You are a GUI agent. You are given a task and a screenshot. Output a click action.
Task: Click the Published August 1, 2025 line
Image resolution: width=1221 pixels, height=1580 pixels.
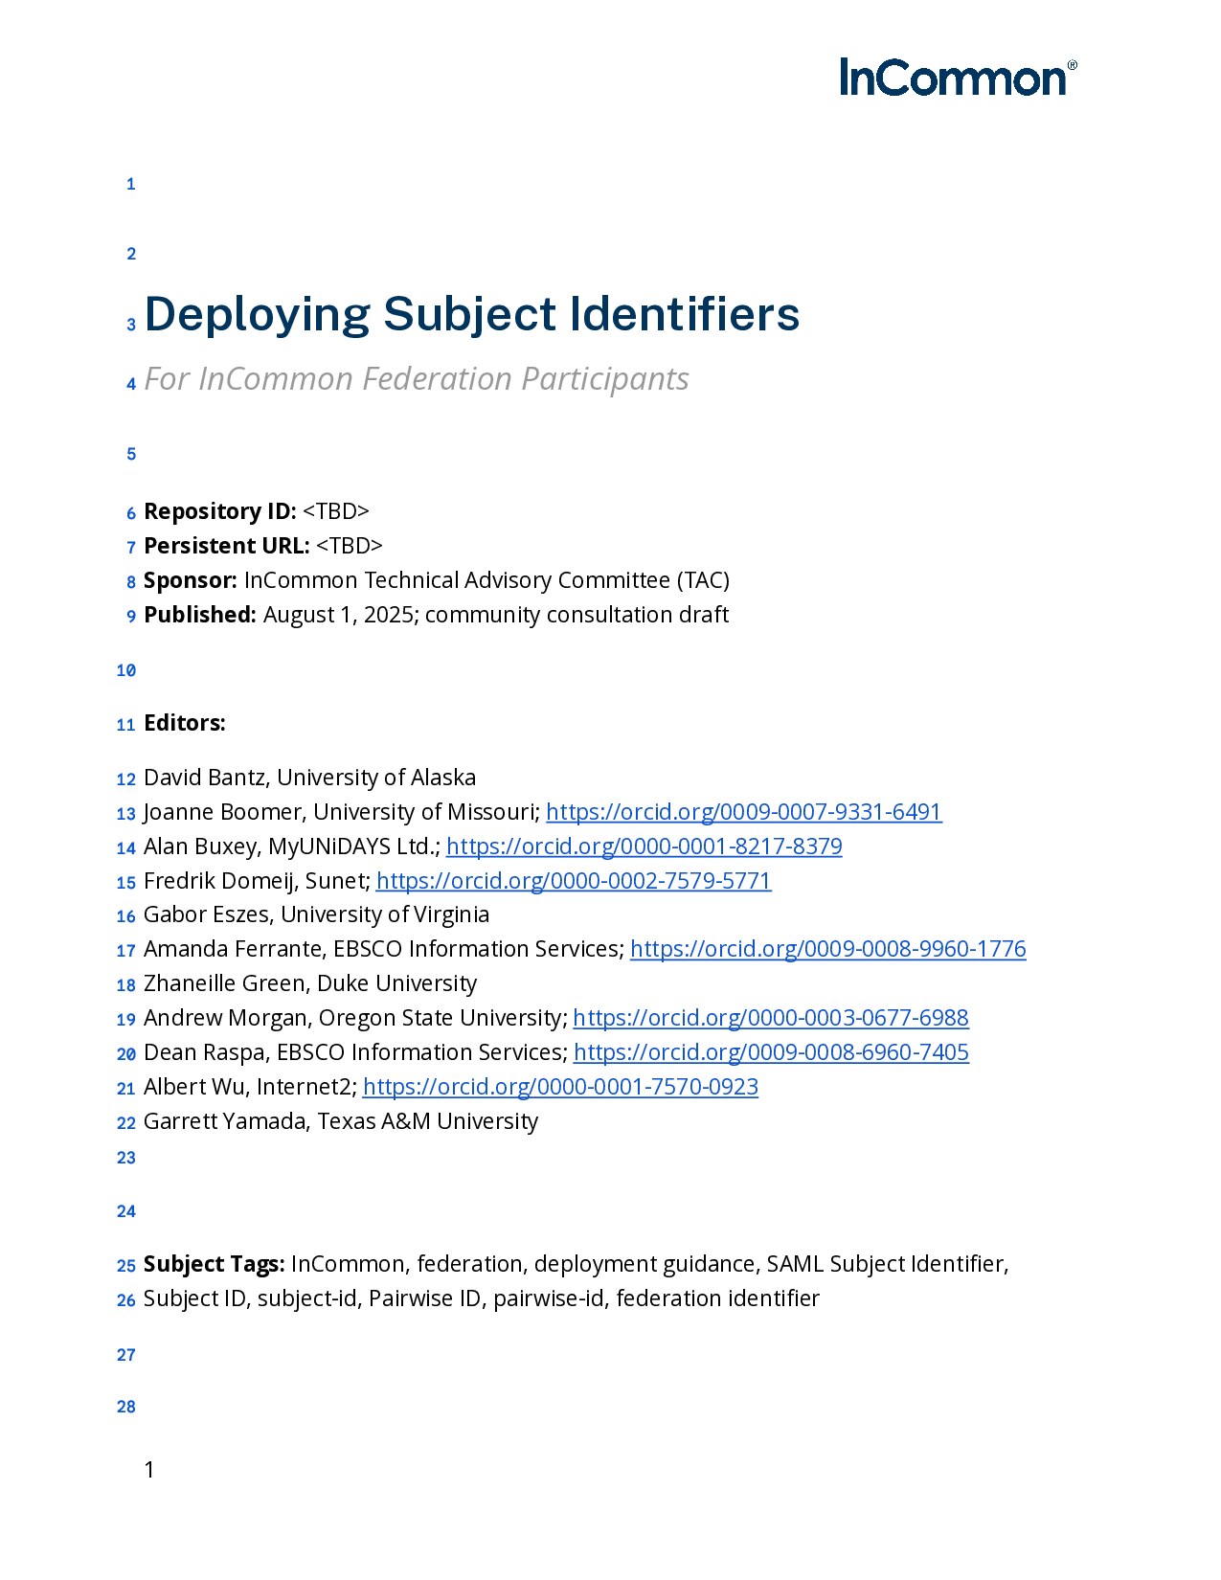point(436,615)
